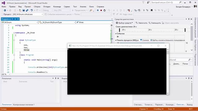Click the Поток column header
Image resolution: width=198 pixels, height=111 pixels.
tap(185, 64)
